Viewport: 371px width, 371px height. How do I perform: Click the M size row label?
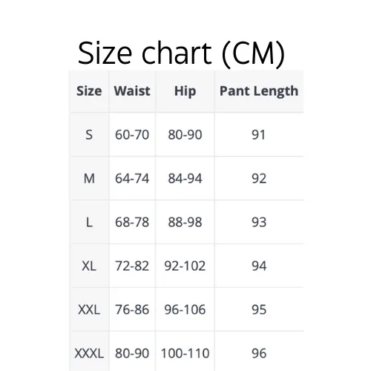pyautogui.click(x=89, y=178)
